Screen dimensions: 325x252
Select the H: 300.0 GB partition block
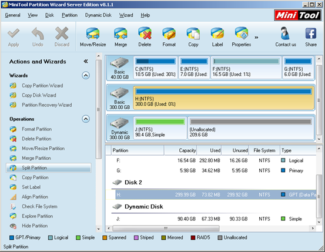224,98
